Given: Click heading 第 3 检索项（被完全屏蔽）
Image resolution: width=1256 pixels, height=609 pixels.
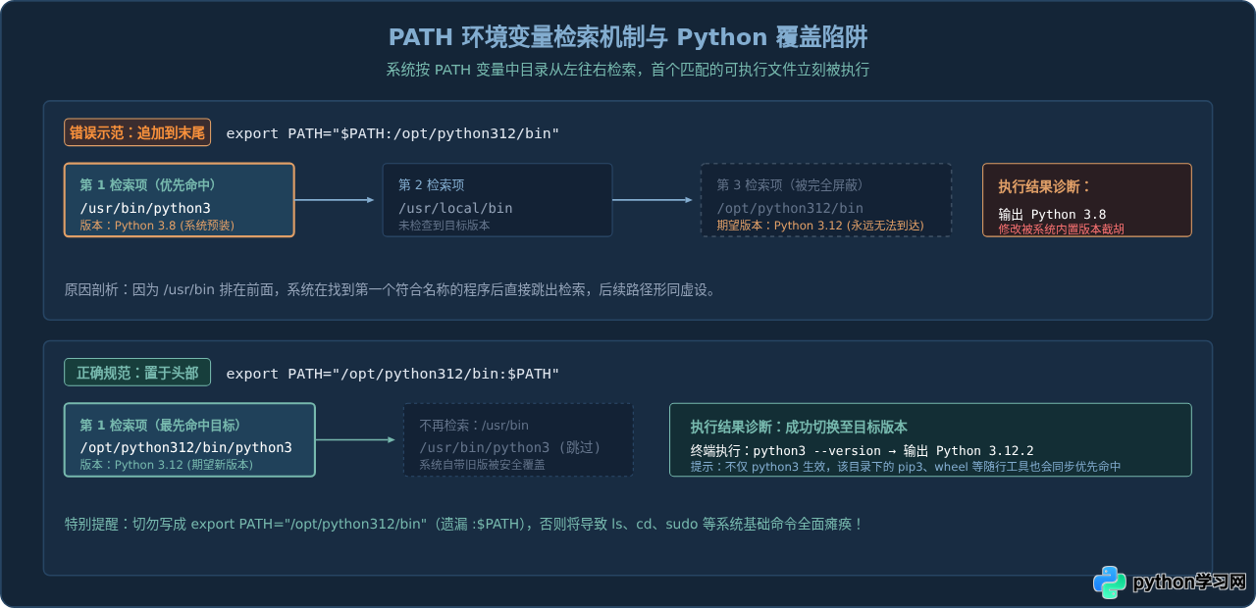Looking at the screenshot, I should click(x=790, y=184).
